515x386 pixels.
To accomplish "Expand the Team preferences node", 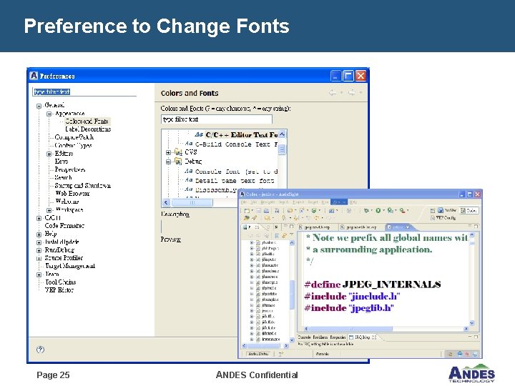I will click(x=39, y=274).
